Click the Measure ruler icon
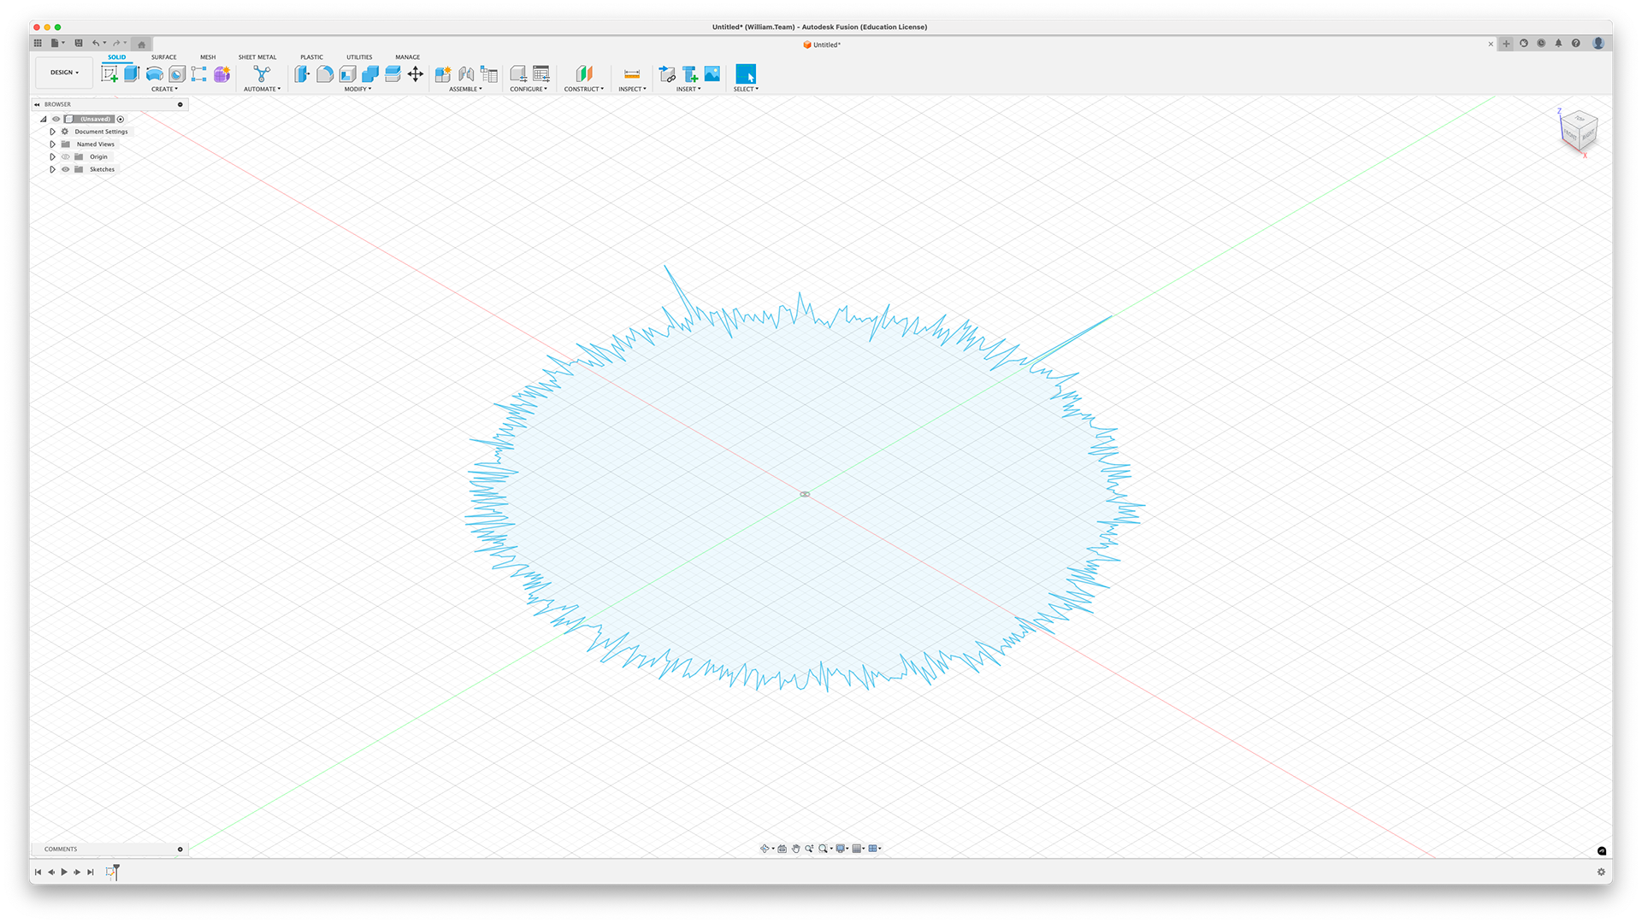Image resolution: width=1642 pixels, height=923 pixels. pyautogui.click(x=632, y=74)
